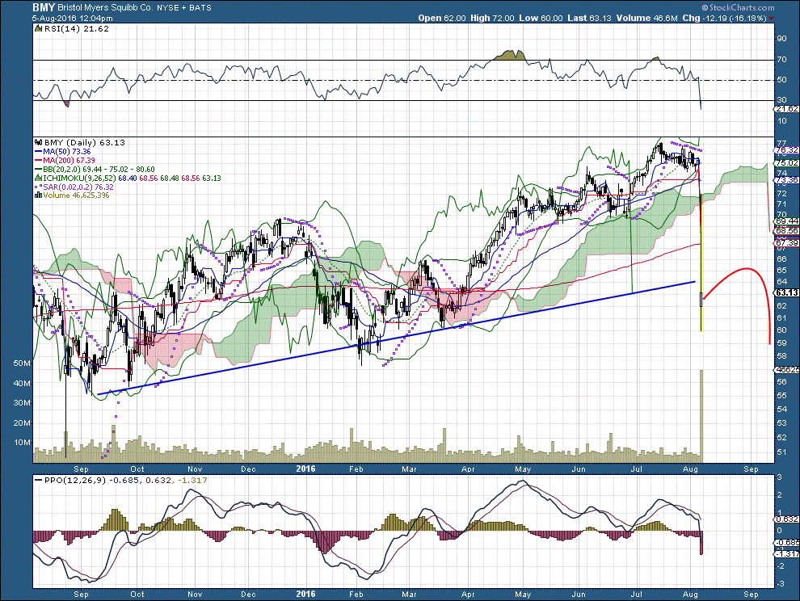This screenshot has width=800, height=601.
Task: Click the 5-Aug-2016 12:04pm timestamp
Action: pos(73,18)
